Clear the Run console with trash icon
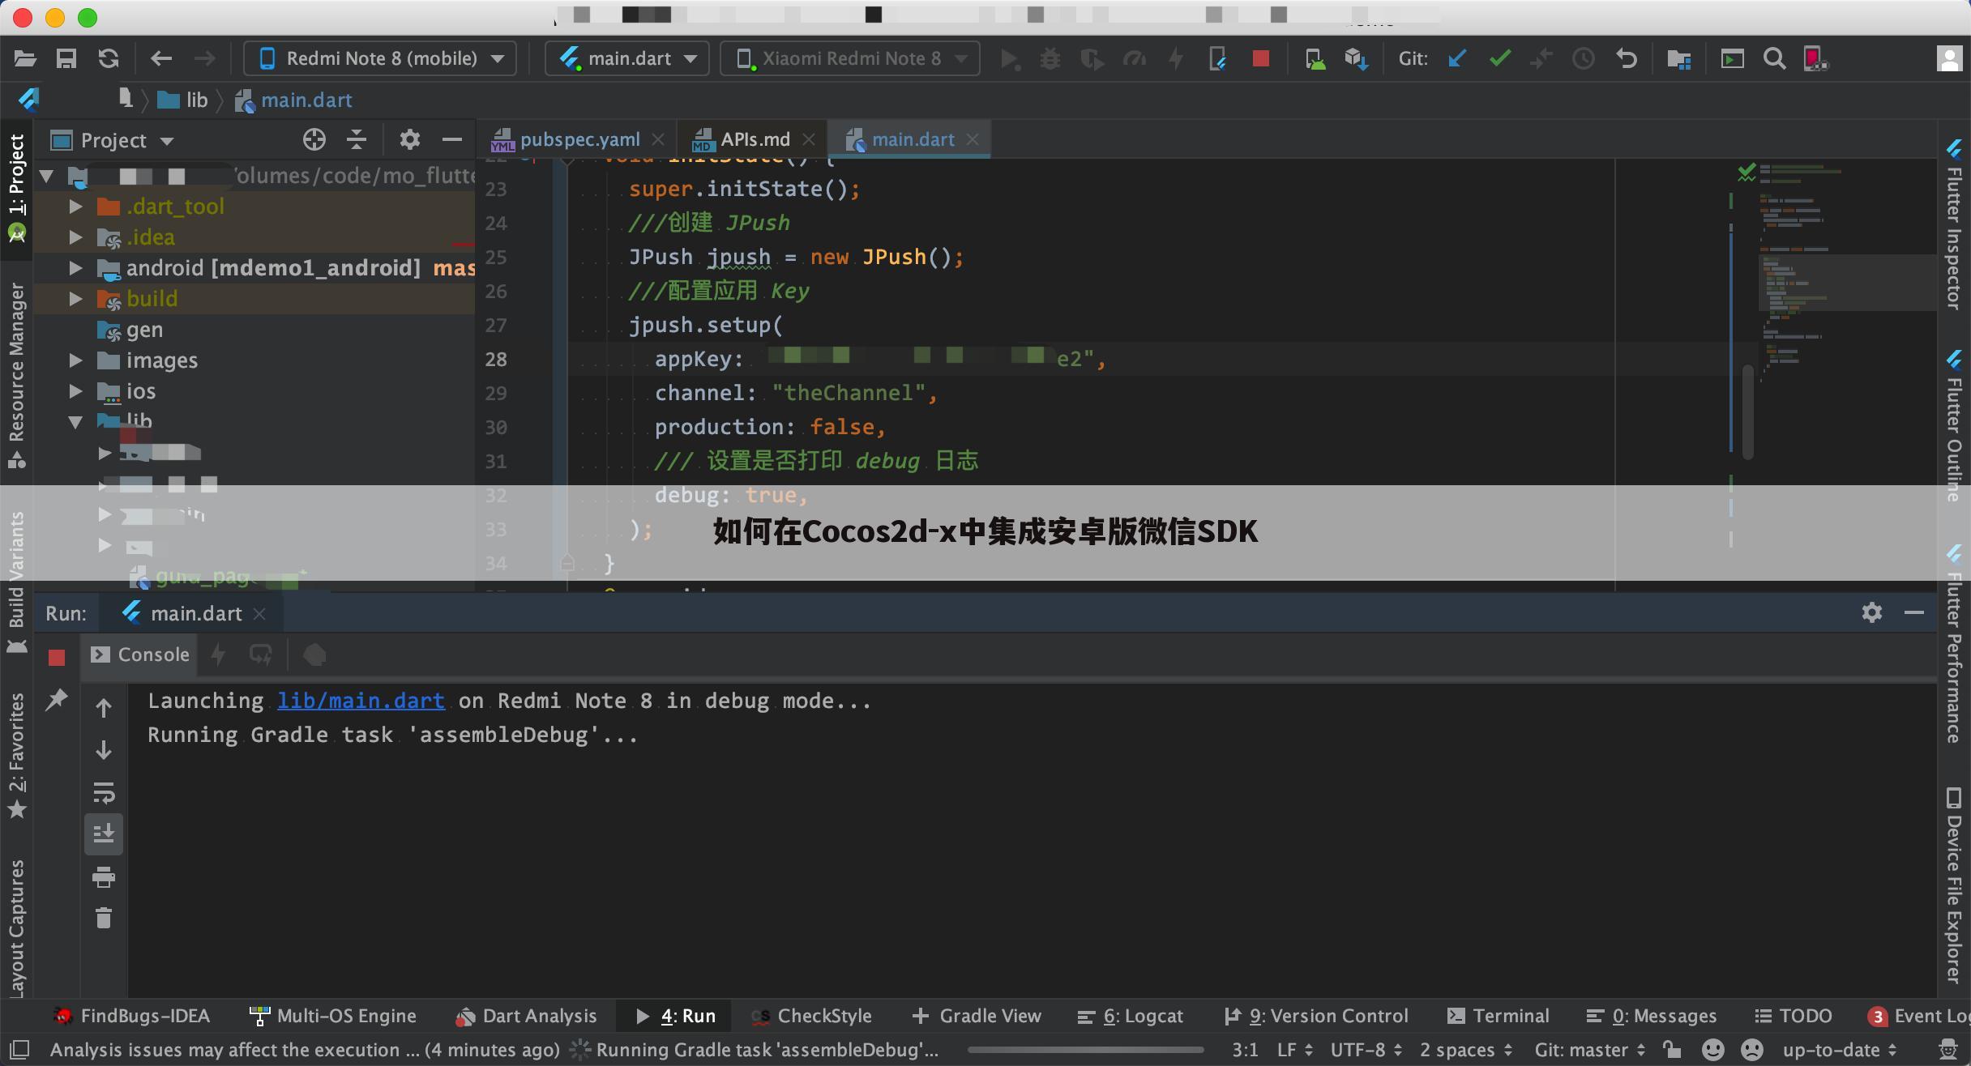The width and height of the screenshot is (1971, 1066). click(104, 918)
